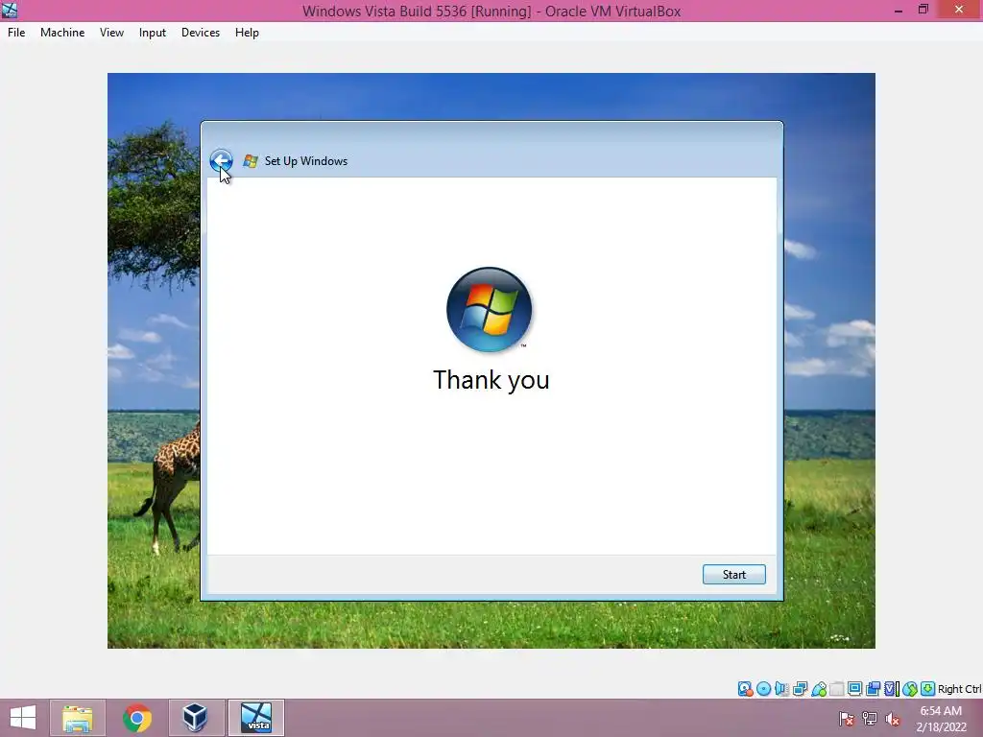Click the Right Ctrl host key label
The width and height of the screenshot is (983, 737).
pos(959,689)
